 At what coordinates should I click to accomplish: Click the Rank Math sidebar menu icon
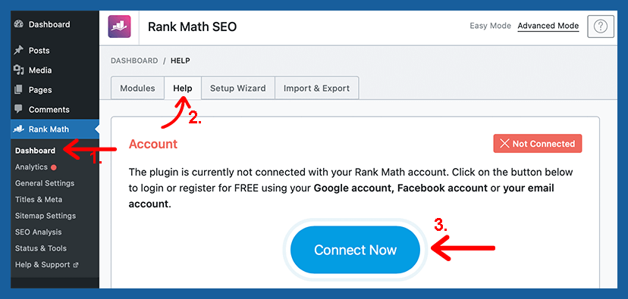point(18,129)
